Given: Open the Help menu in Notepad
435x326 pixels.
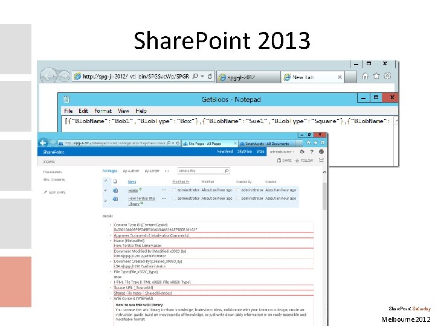Looking at the screenshot, I should [x=141, y=111].
